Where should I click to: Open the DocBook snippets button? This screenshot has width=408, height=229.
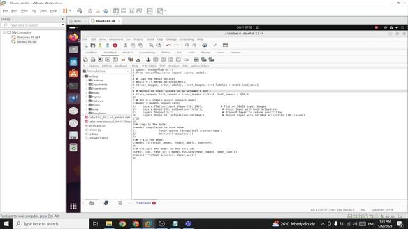coord(121,66)
